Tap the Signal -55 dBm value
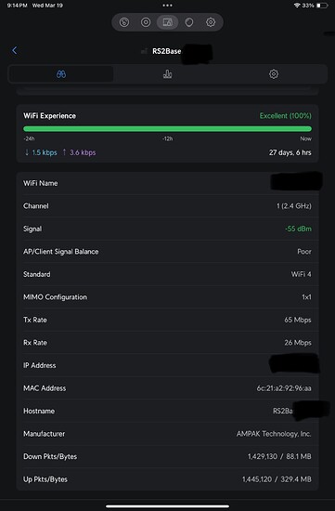 298,229
